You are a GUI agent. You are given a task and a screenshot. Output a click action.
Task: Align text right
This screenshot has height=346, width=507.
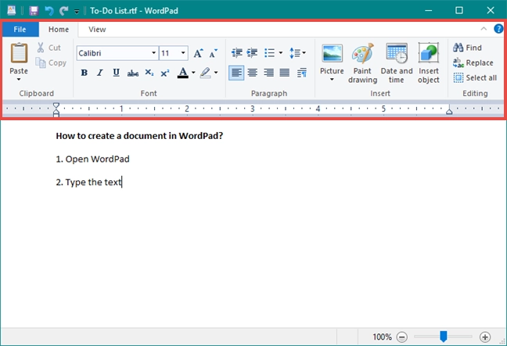pos(268,73)
